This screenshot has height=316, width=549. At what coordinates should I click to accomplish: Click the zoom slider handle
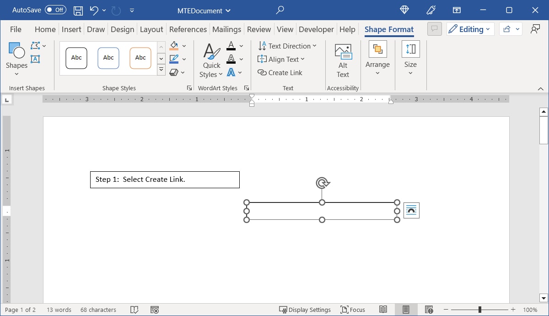click(x=479, y=310)
